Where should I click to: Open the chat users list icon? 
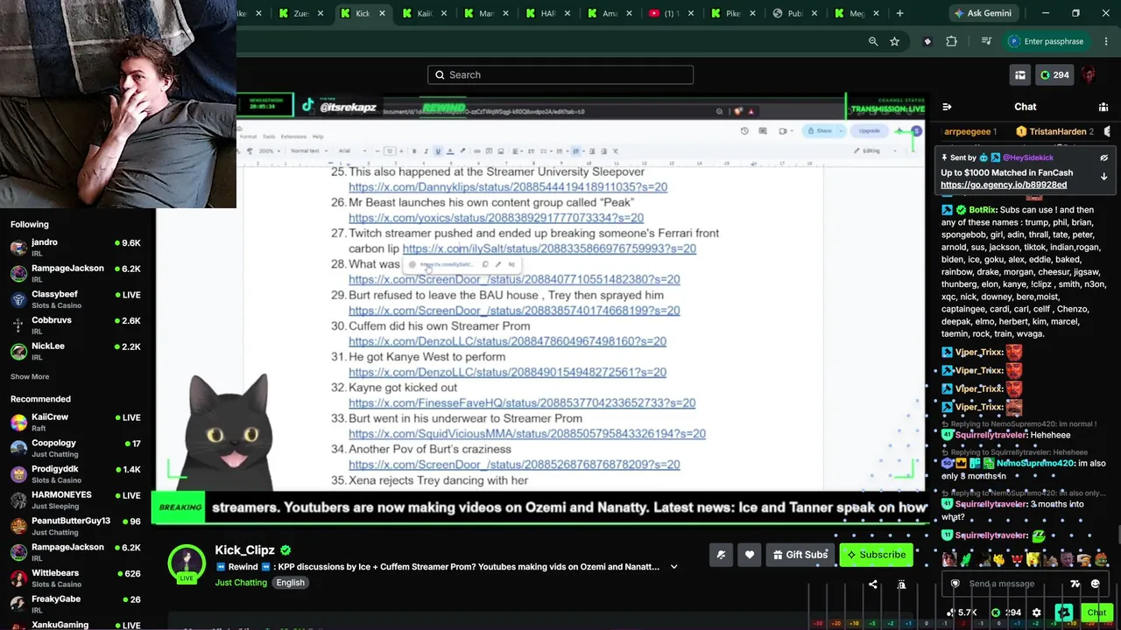[1103, 107]
